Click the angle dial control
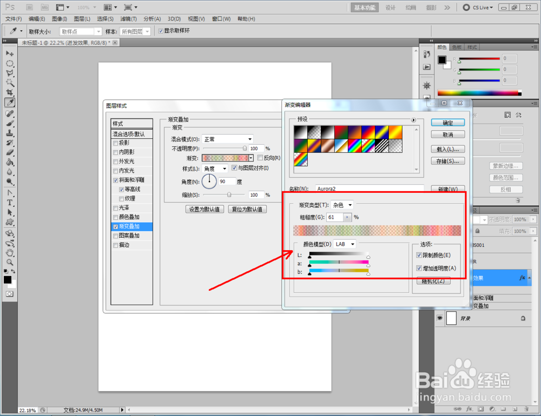 point(209,182)
